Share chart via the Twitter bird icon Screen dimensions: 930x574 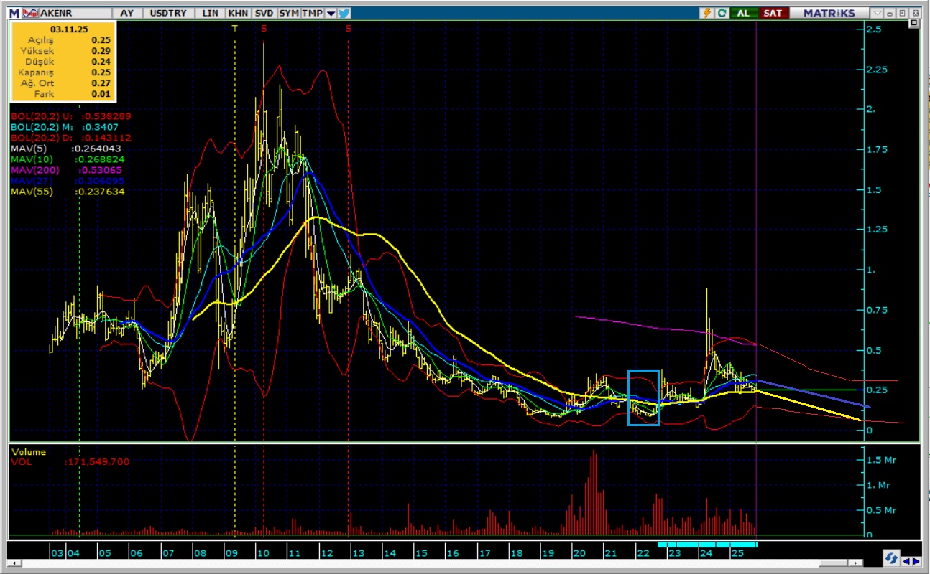pos(344,13)
